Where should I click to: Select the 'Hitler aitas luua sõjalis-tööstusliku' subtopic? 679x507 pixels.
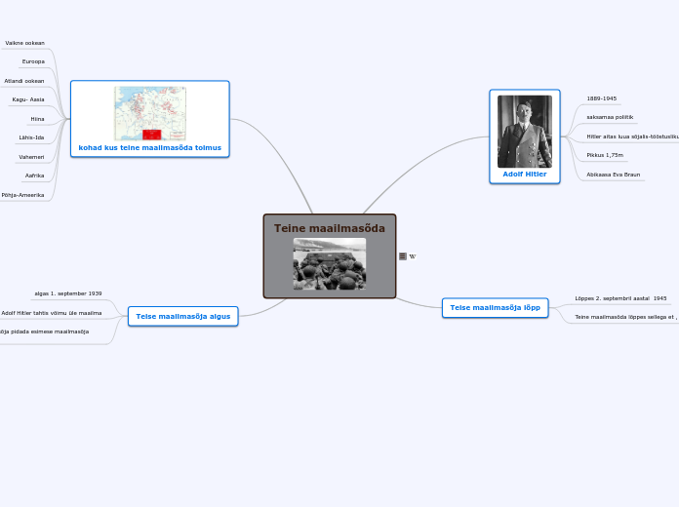(633, 136)
